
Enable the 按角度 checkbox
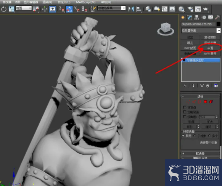coord(185,117)
